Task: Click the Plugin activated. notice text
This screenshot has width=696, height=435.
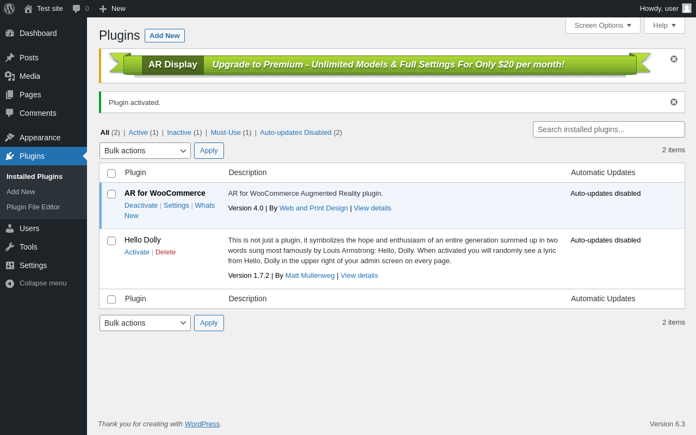Action: 134,102
